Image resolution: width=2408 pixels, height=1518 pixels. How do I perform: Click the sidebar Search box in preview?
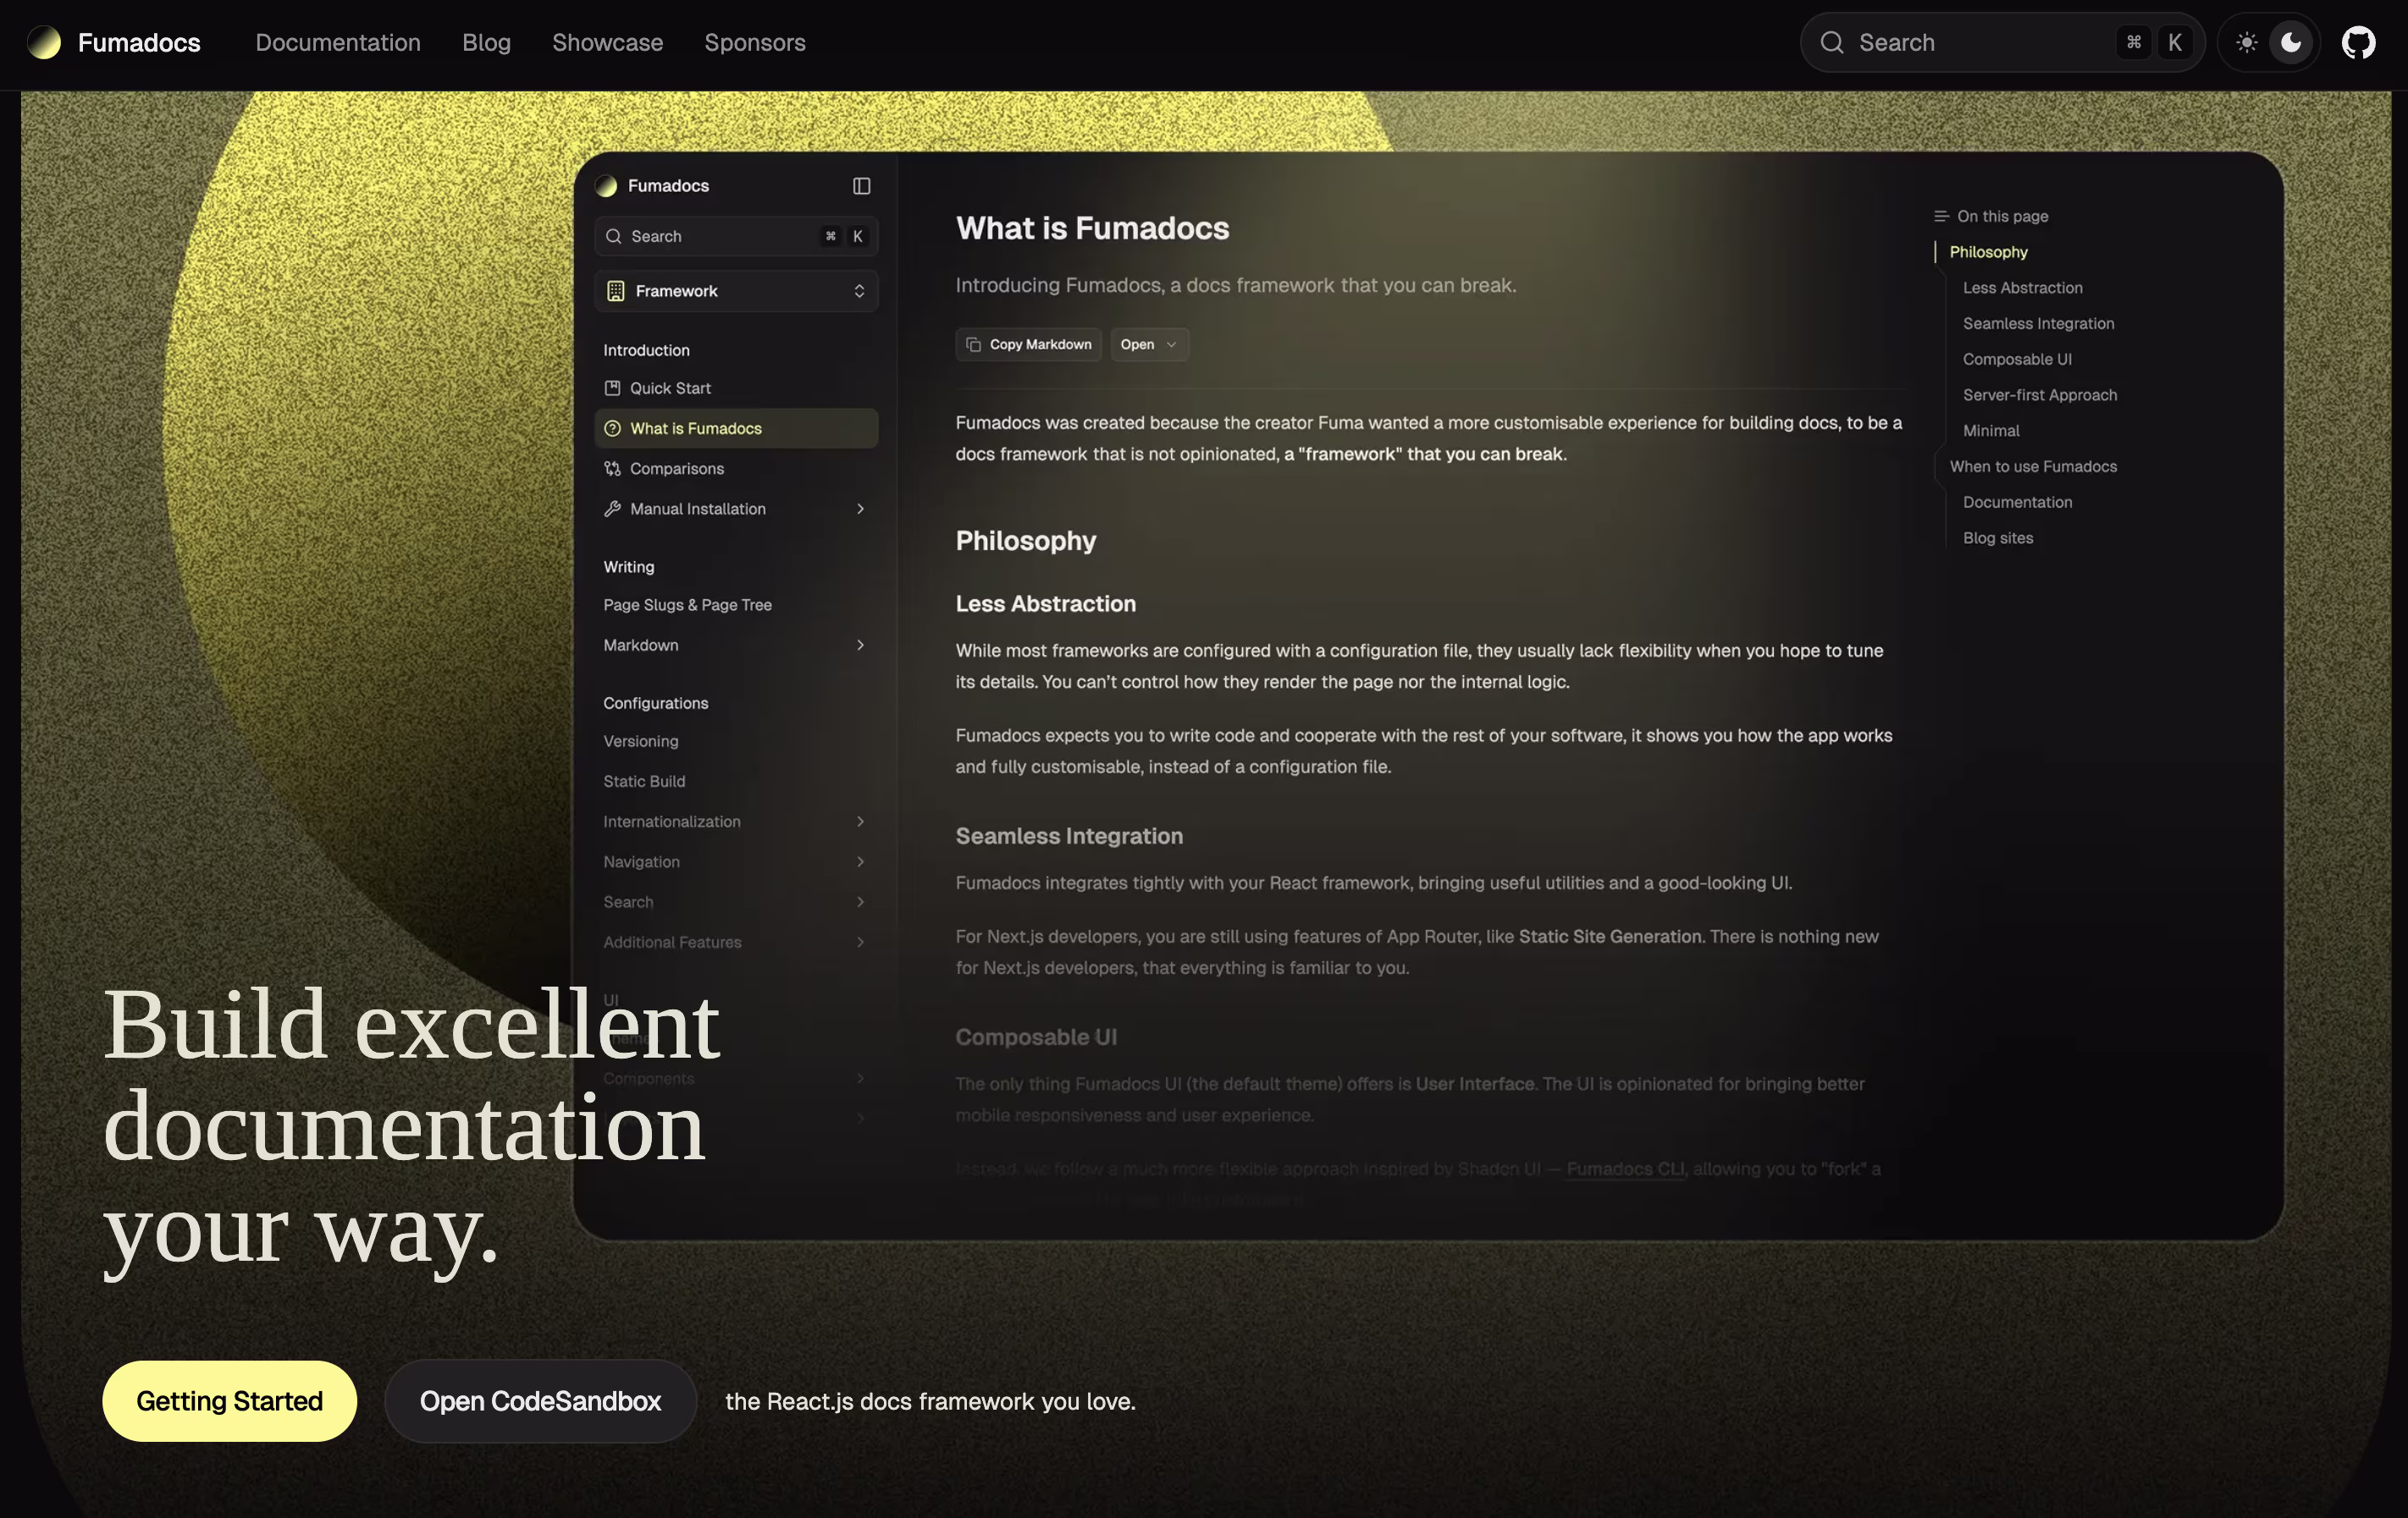coord(736,236)
